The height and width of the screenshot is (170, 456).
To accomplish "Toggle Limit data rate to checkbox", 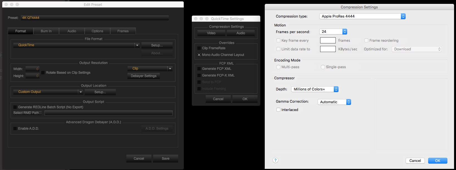I will pyautogui.click(x=278, y=49).
